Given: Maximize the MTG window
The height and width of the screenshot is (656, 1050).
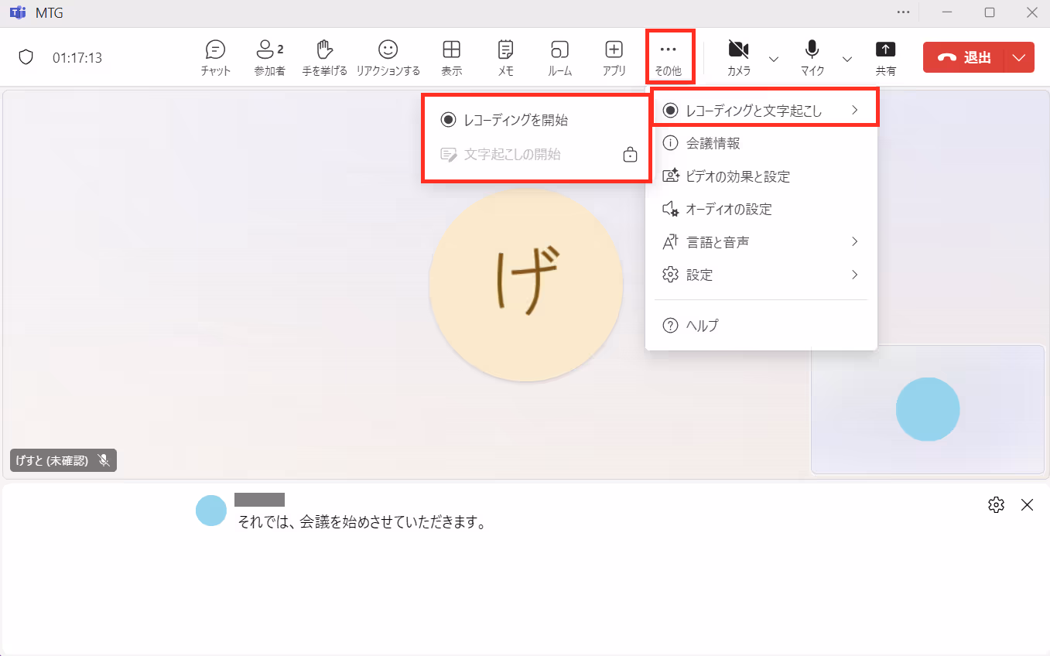Looking at the screenshot, I should click(990, 12).
